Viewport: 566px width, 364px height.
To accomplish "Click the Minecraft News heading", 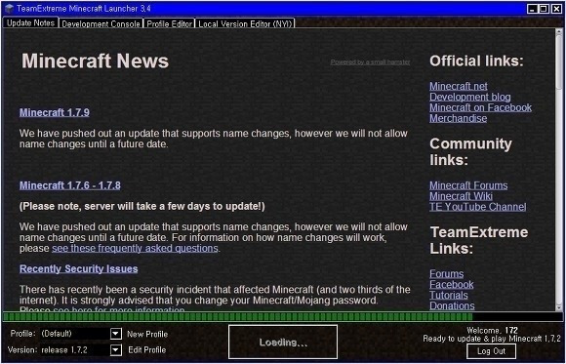I will [x=96, y=61].
